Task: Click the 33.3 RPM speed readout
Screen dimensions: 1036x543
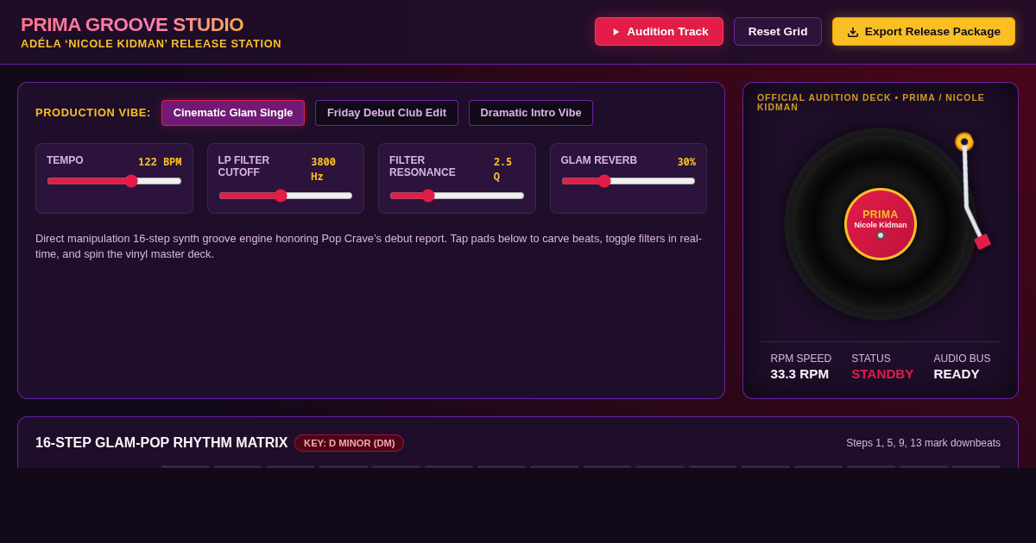Action: coord(799,374)
